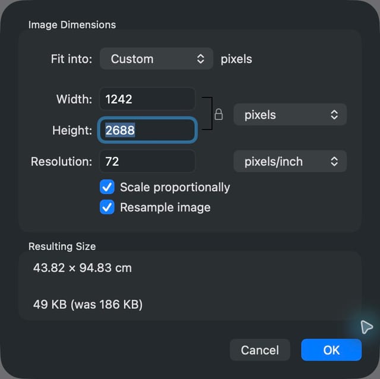Open the pixels/inch resolution unit dropdown
This screenshot has width=380, height=379.
pos(290,162)
